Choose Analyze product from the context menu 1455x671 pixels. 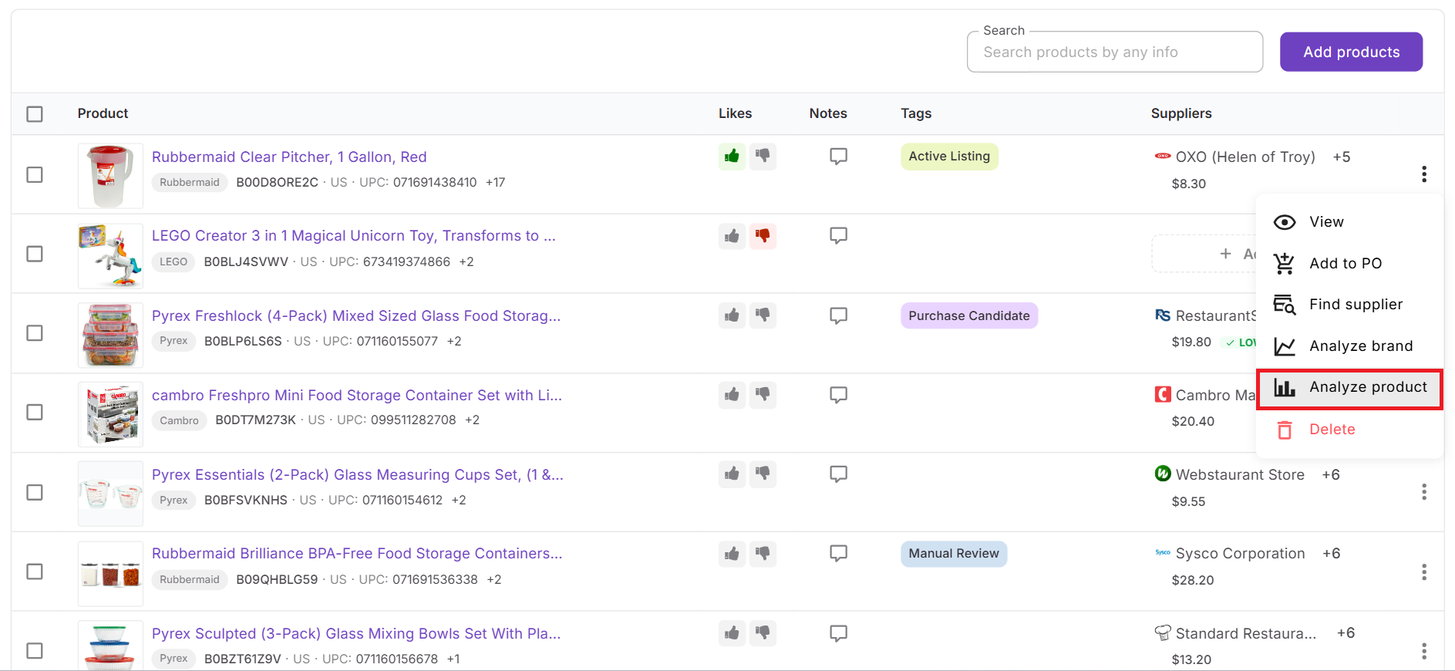(x=1367, y=387)
